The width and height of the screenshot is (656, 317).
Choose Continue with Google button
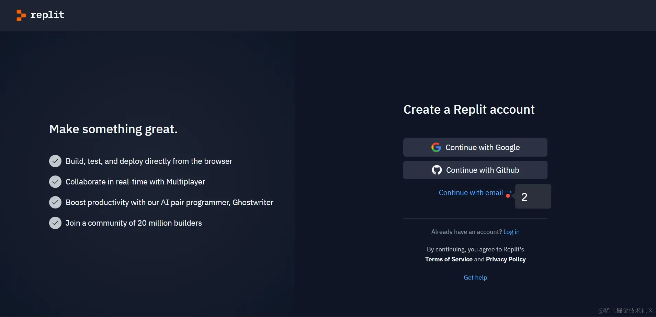pyautogui.click(x=475, y=147)
